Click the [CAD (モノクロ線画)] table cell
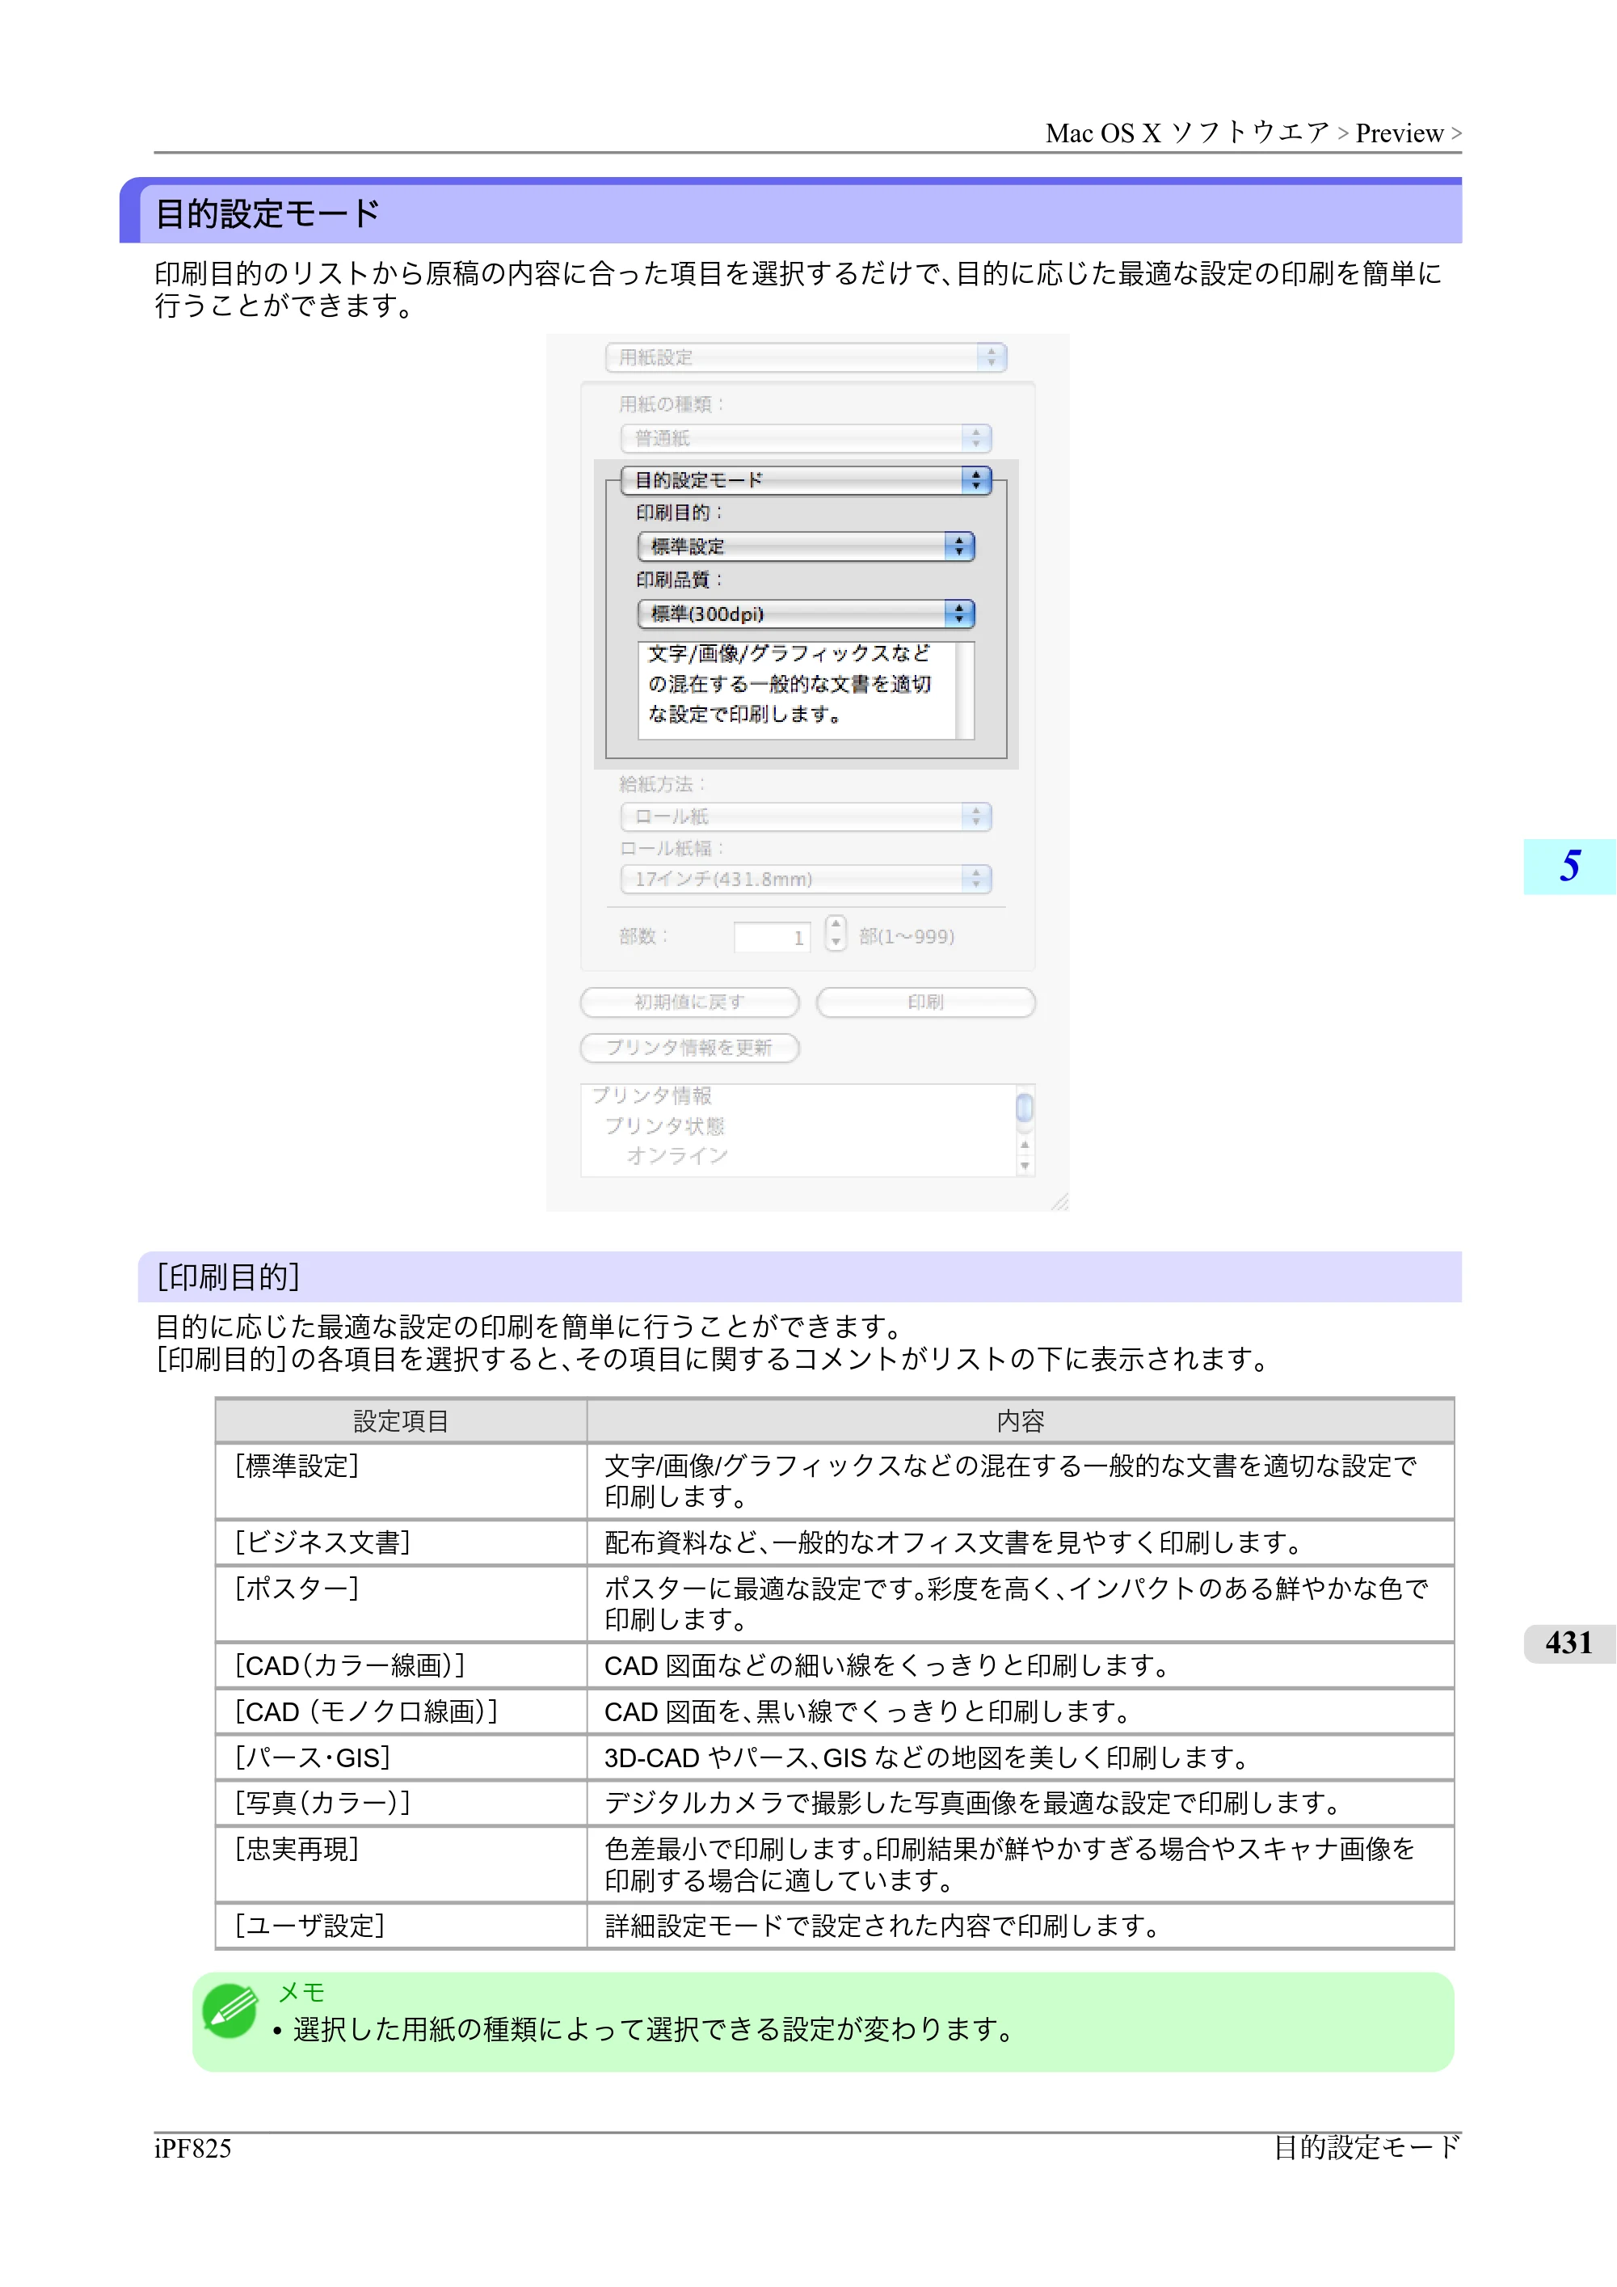 pos(402,1711)
